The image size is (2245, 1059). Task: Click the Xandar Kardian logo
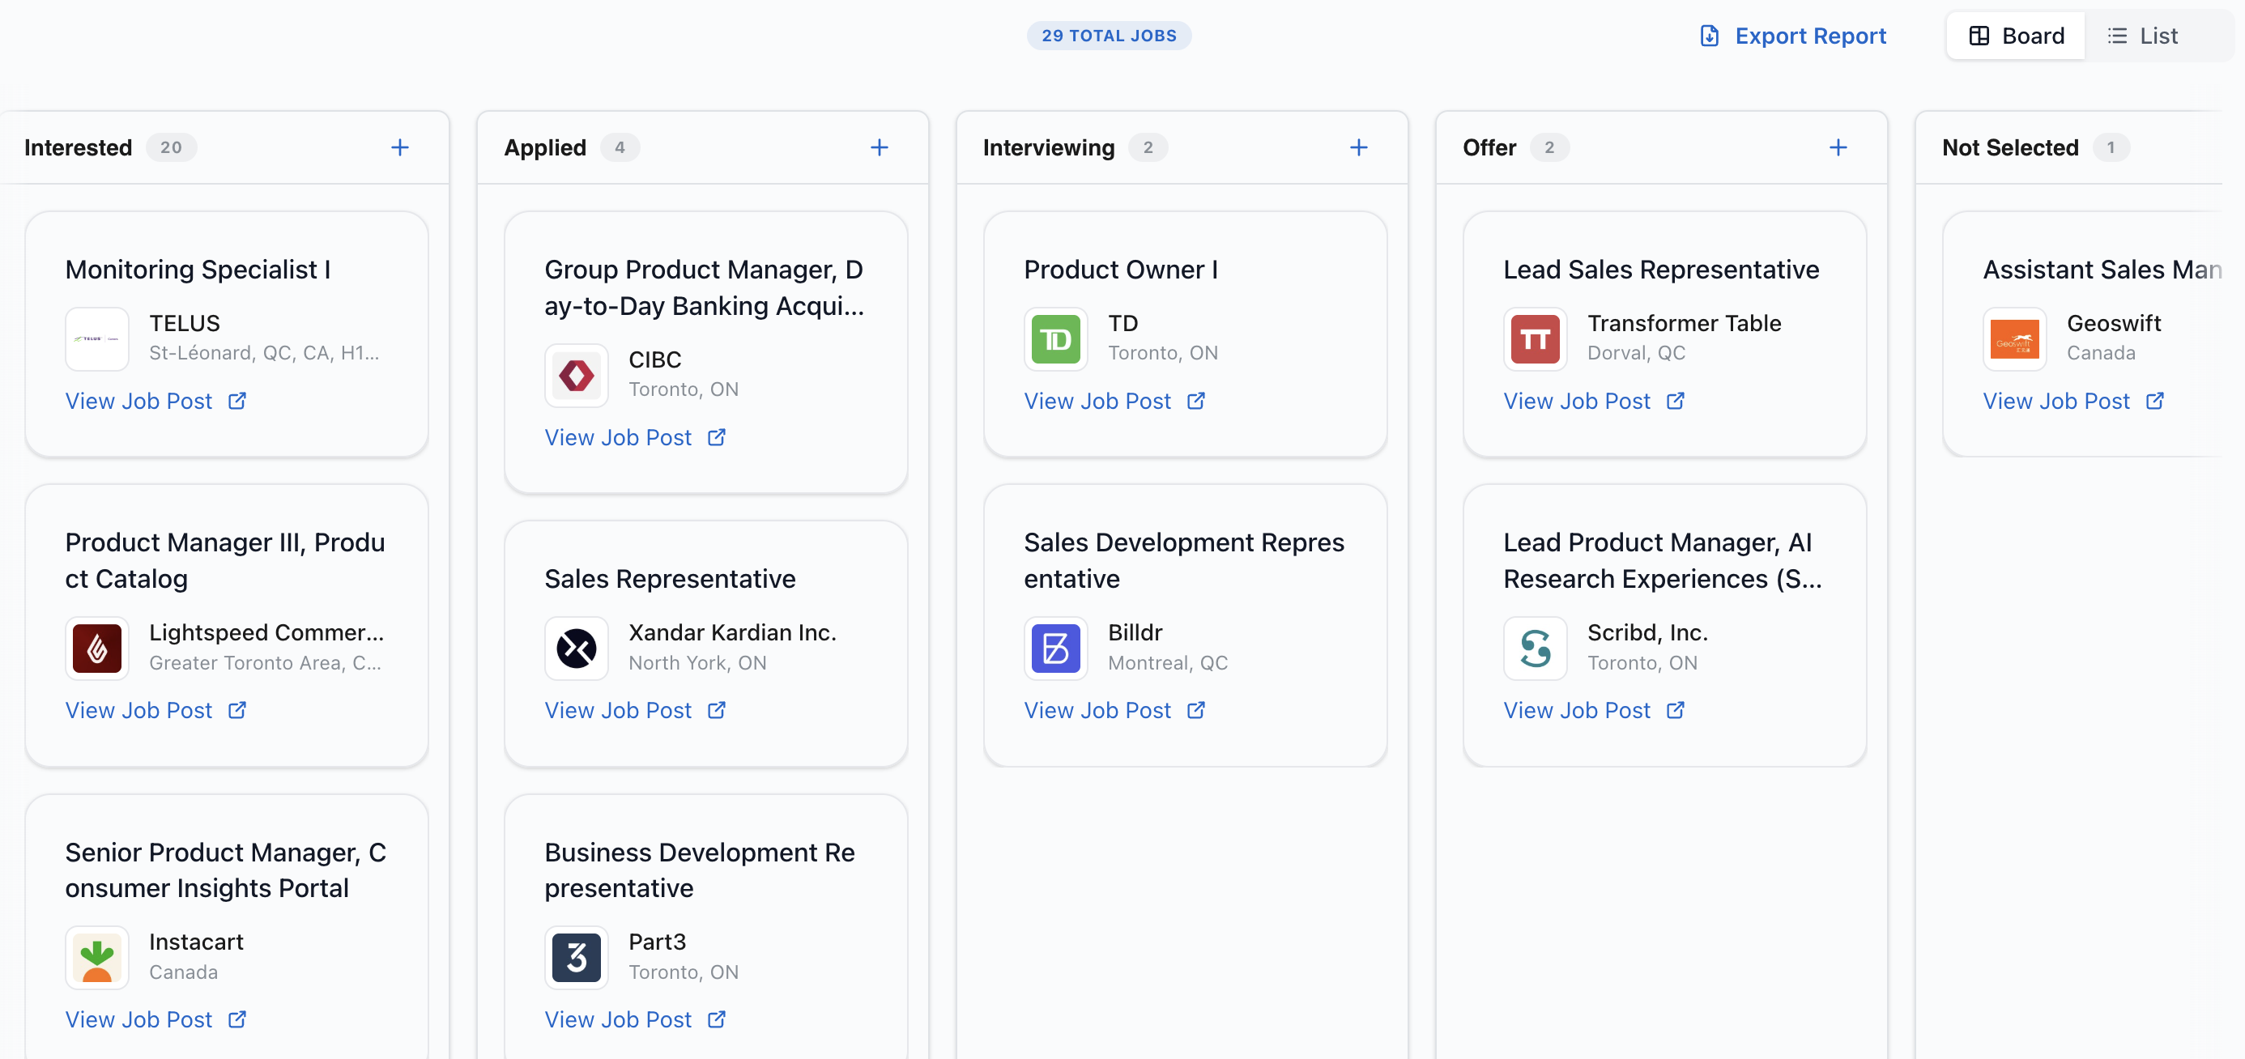[x=575, y=647]
